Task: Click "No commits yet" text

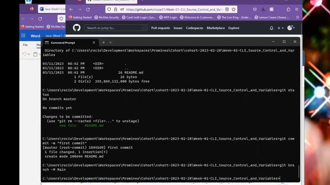Action: click(57, 108)
